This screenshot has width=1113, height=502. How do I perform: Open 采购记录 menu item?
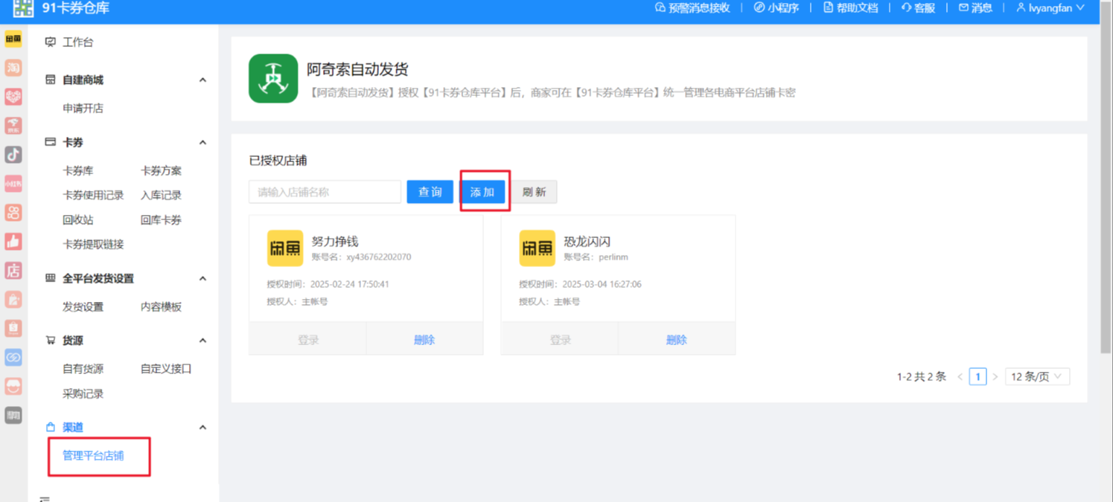tap(83, 394)
